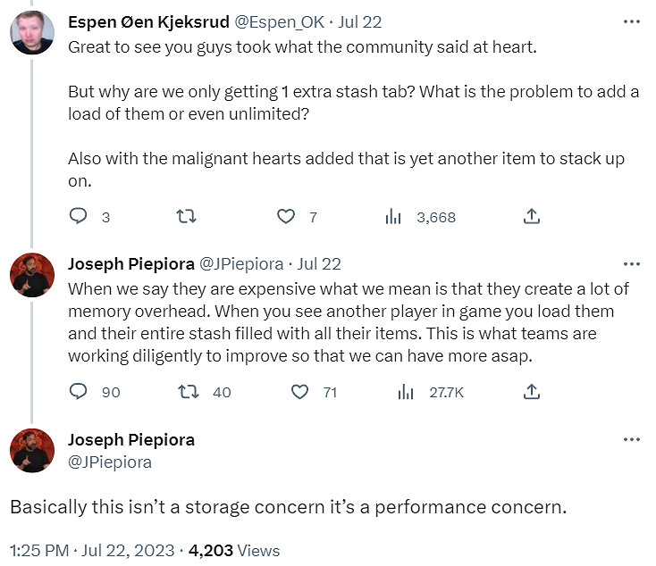Open more options on Espen's tweet
The height and width of the screenshot is (566, 656).
(631, 22)
